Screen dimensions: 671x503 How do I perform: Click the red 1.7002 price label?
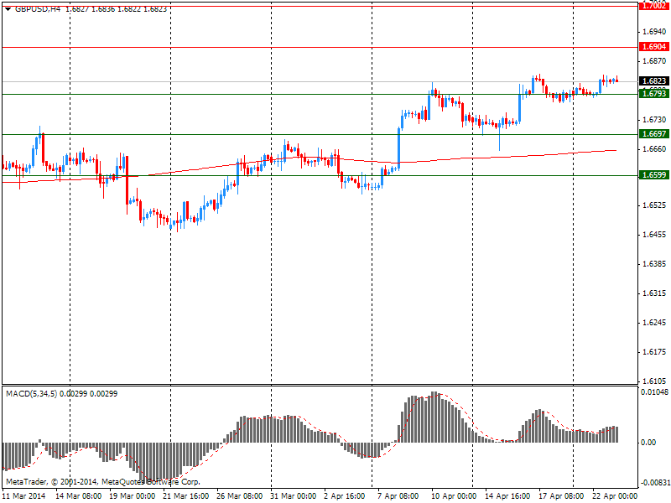coord(653,5)
